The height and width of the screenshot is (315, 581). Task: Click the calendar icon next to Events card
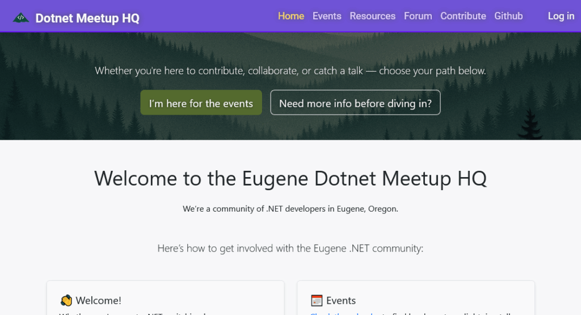pos(317,300)
